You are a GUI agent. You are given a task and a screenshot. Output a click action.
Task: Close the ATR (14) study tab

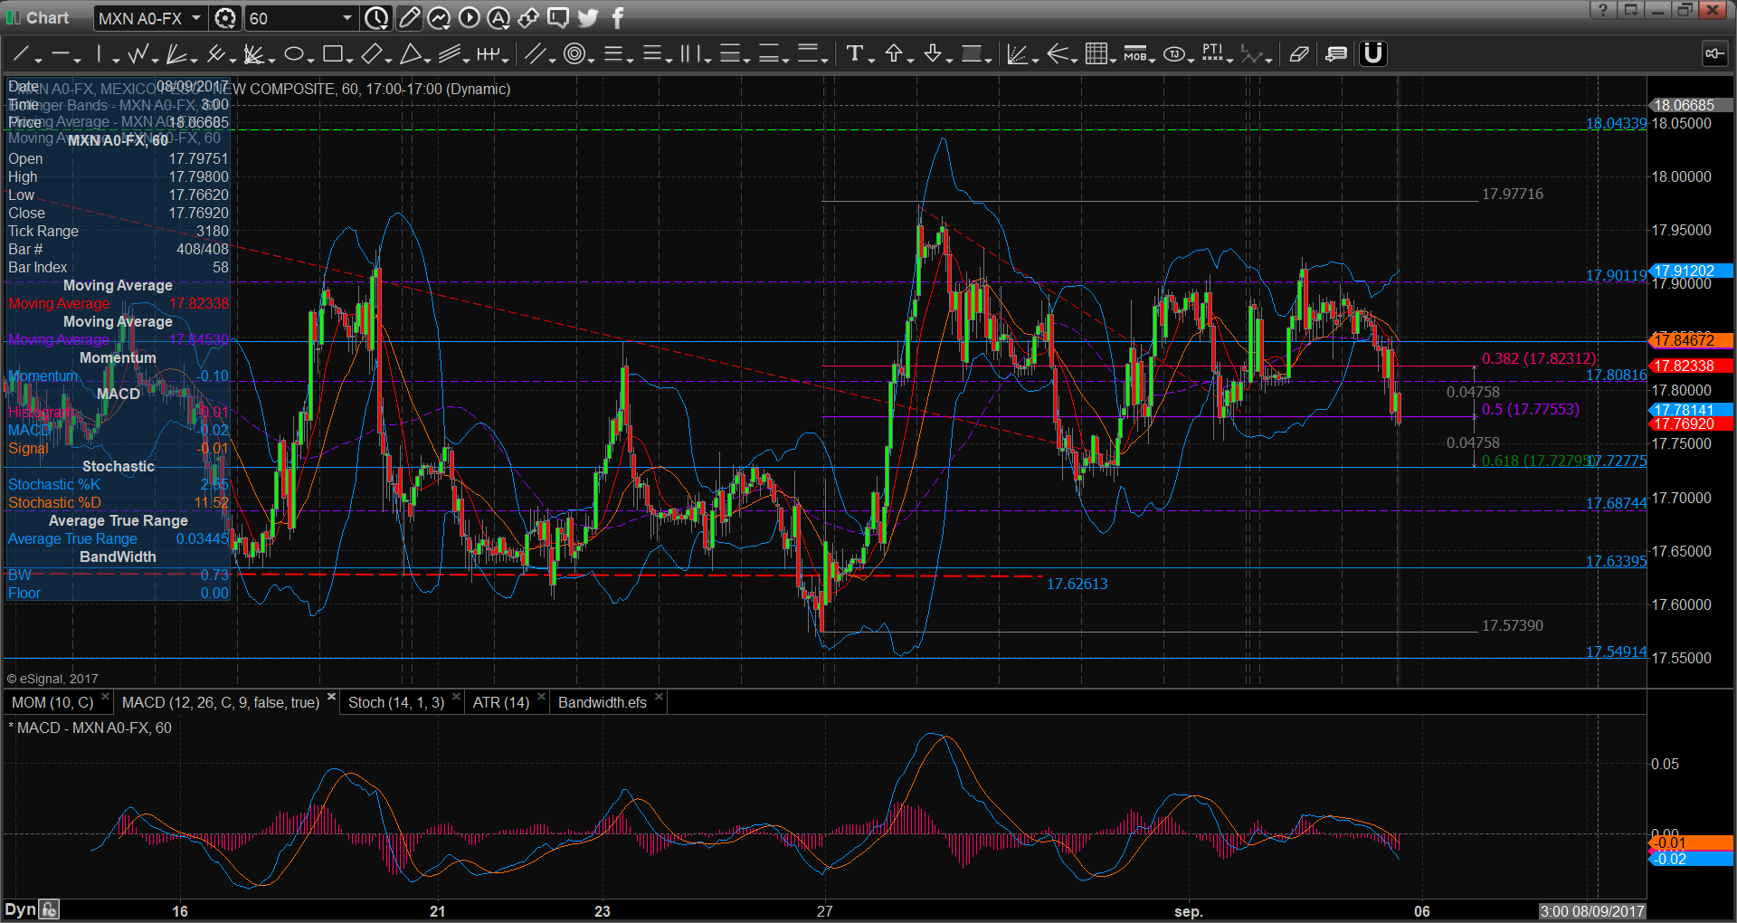point(542,697)
